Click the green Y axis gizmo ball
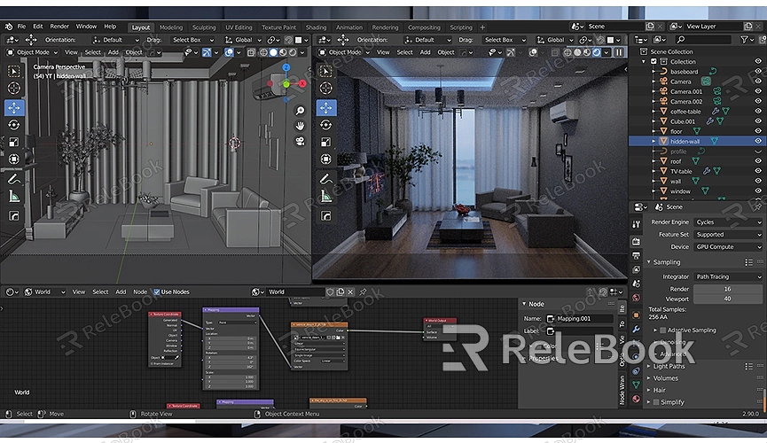 (286, 84)
